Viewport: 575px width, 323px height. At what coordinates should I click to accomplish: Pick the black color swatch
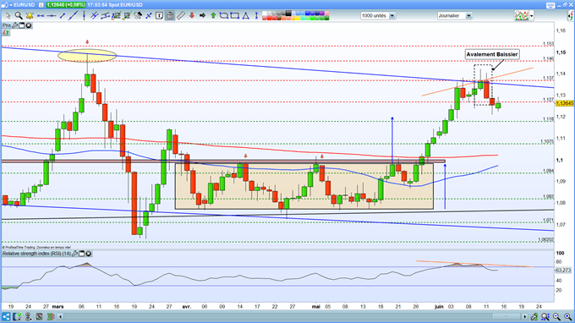[x=288, y=14]
